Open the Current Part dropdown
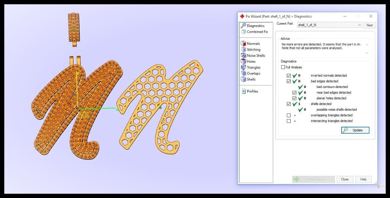Viewport: 390px width, 198px height. coord(330,25)
